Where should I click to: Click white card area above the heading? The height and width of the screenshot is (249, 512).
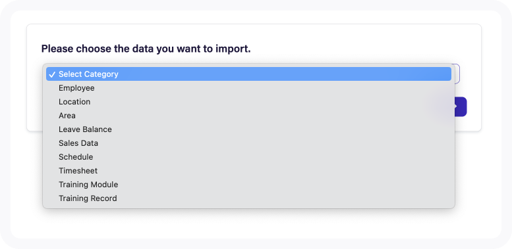coord(254,34)
